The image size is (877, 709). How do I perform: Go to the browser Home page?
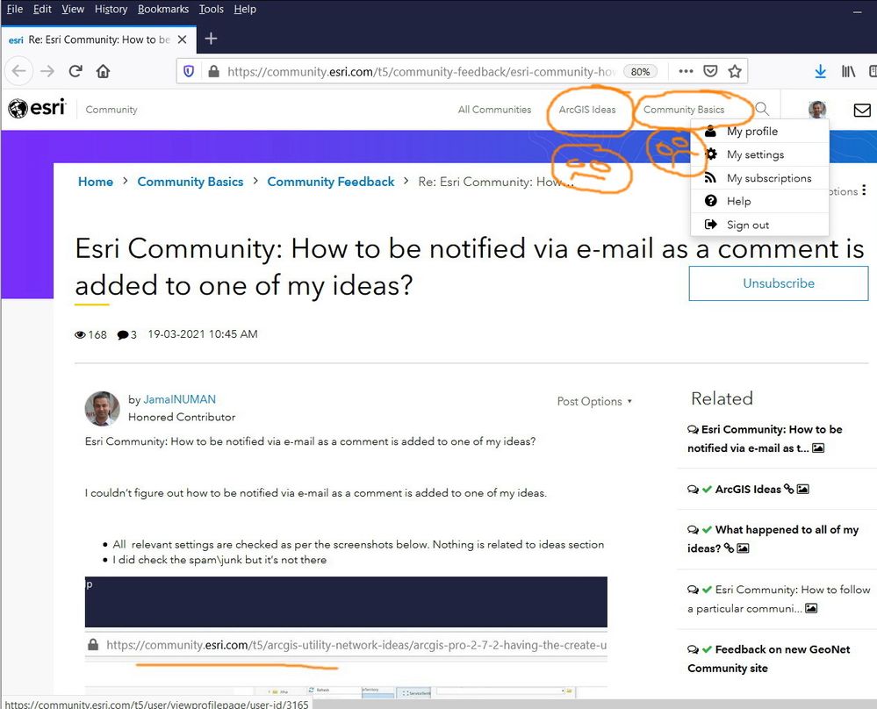click(x=103, y=71)
